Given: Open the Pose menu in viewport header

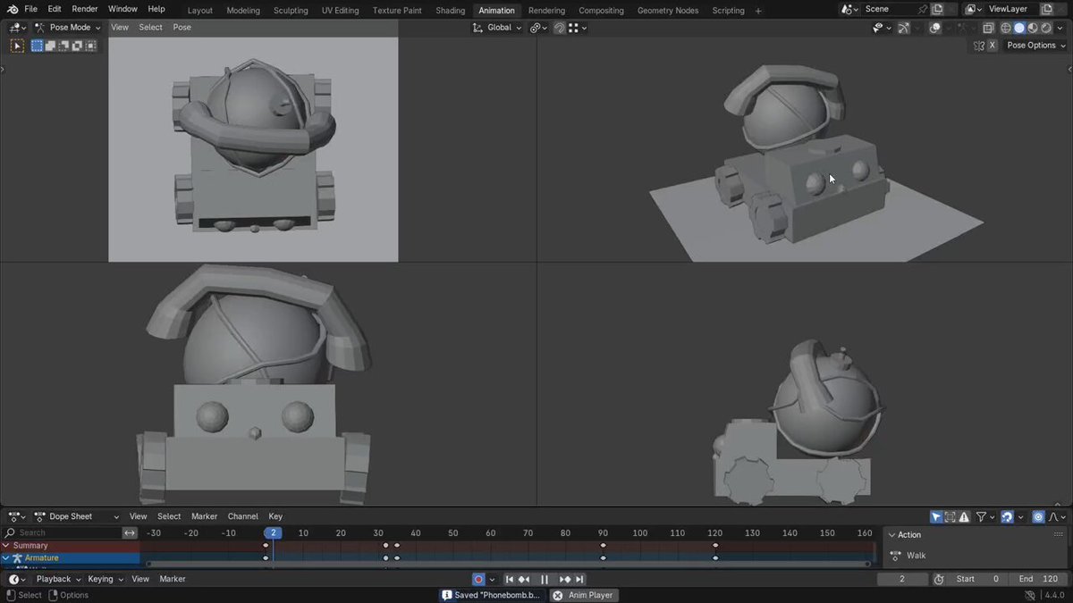Looking at the screenshot, I should click(x=182, y=28).
